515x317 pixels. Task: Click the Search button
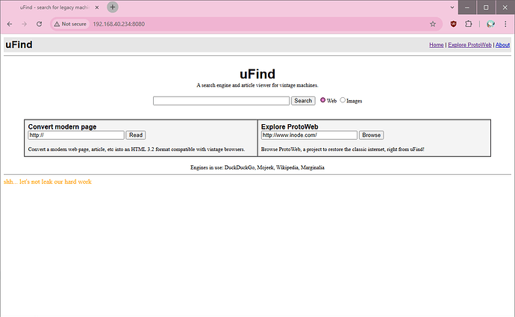coord(303,101)
